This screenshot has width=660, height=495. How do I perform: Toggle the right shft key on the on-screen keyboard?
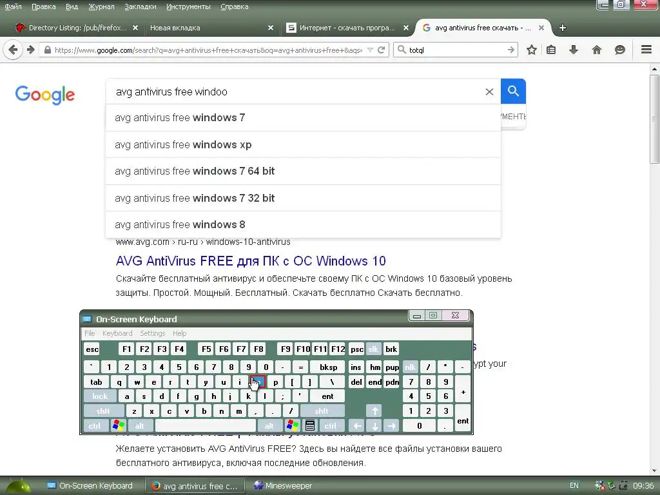pyautogui.click(x=322, y=411)
